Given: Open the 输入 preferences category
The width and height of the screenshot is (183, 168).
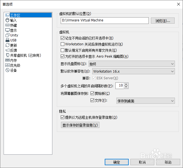Looking at the screenshot, I should 13,20.
